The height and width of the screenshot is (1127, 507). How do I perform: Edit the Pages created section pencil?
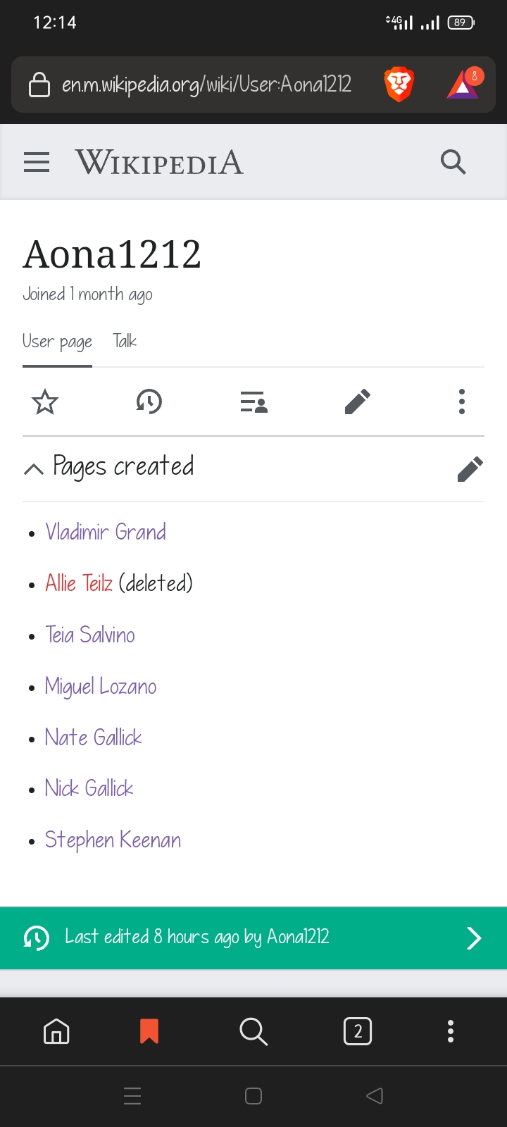pyautogui.click(x=470, y=469)
